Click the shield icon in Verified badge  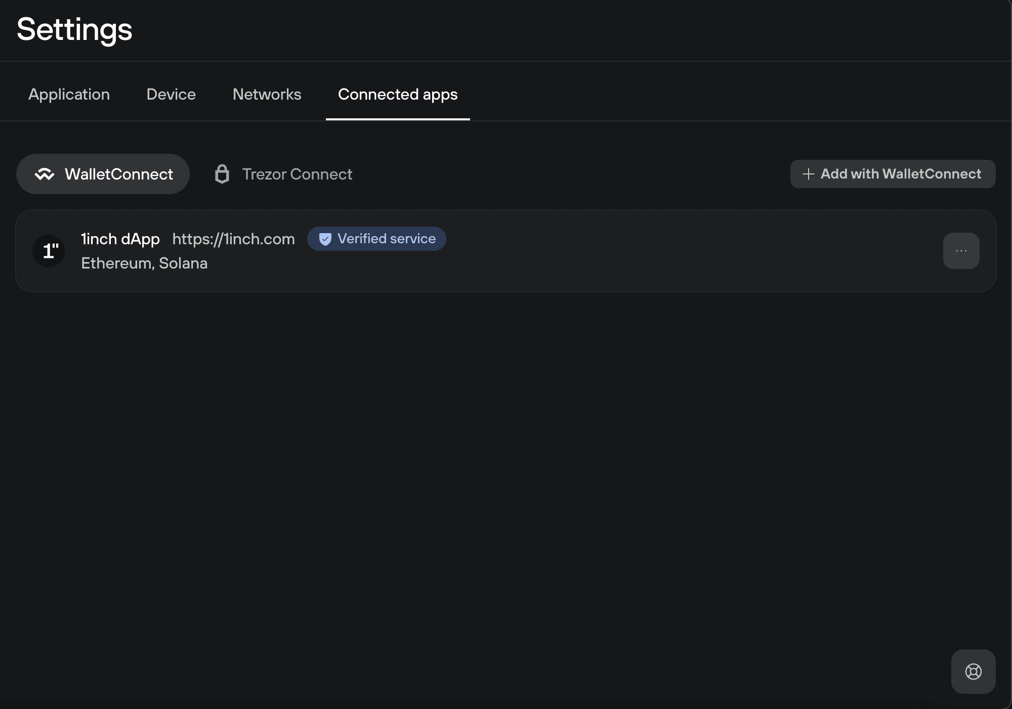[325, 239]
